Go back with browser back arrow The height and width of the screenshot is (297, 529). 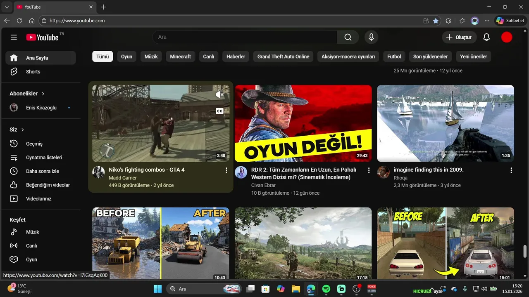pos(7,21)
